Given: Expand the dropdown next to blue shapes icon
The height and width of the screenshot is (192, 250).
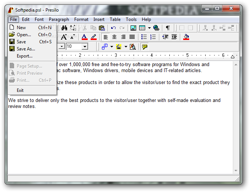Looking at the screenshot, I should click(x=112, y=47).
